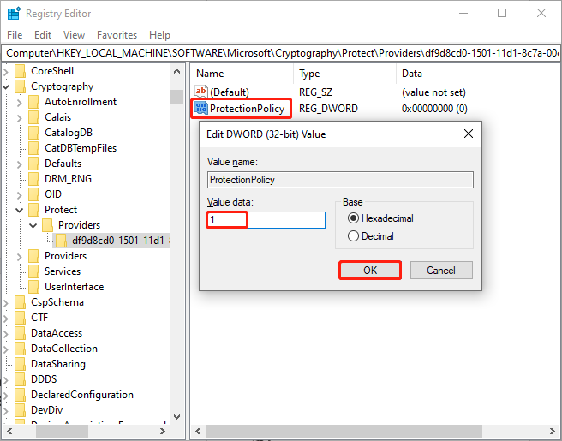Expand the AutoEnrollment key
The image size is (562, 441).
tap(20, 103)
